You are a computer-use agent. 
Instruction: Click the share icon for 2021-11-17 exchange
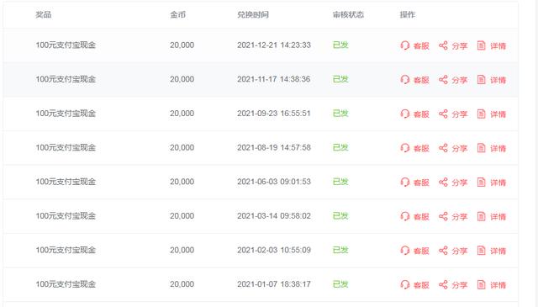tap(443, 80)
